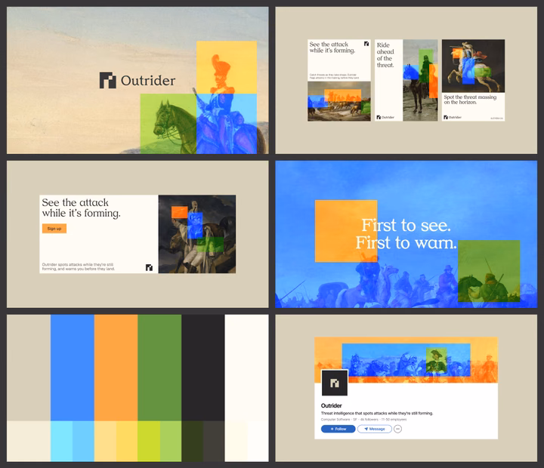Image resolution: width=544 pixels, height=468 pixels.
Task: Select the large orange palette swatch
Action: 116,368
